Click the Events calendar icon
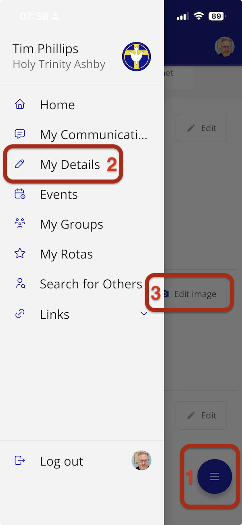 20,194
